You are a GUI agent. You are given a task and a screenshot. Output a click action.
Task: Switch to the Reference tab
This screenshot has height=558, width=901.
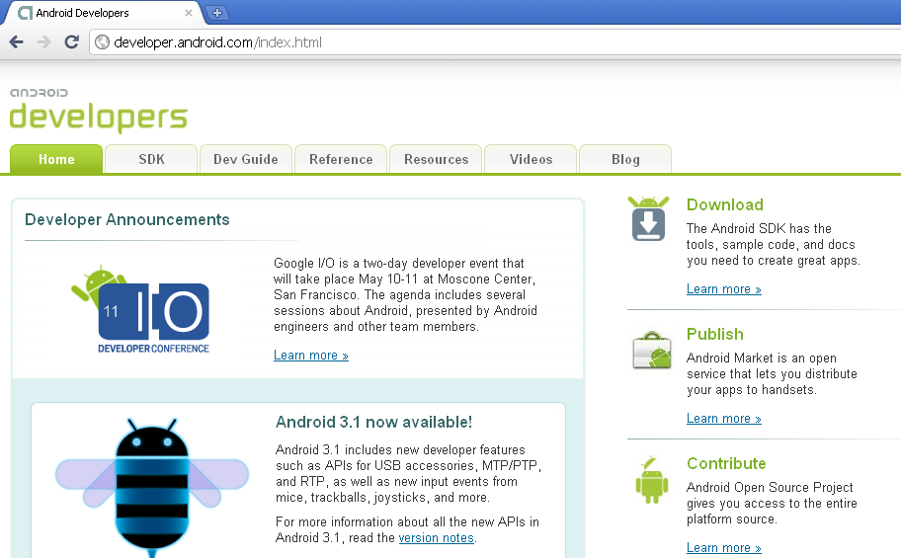341,159
